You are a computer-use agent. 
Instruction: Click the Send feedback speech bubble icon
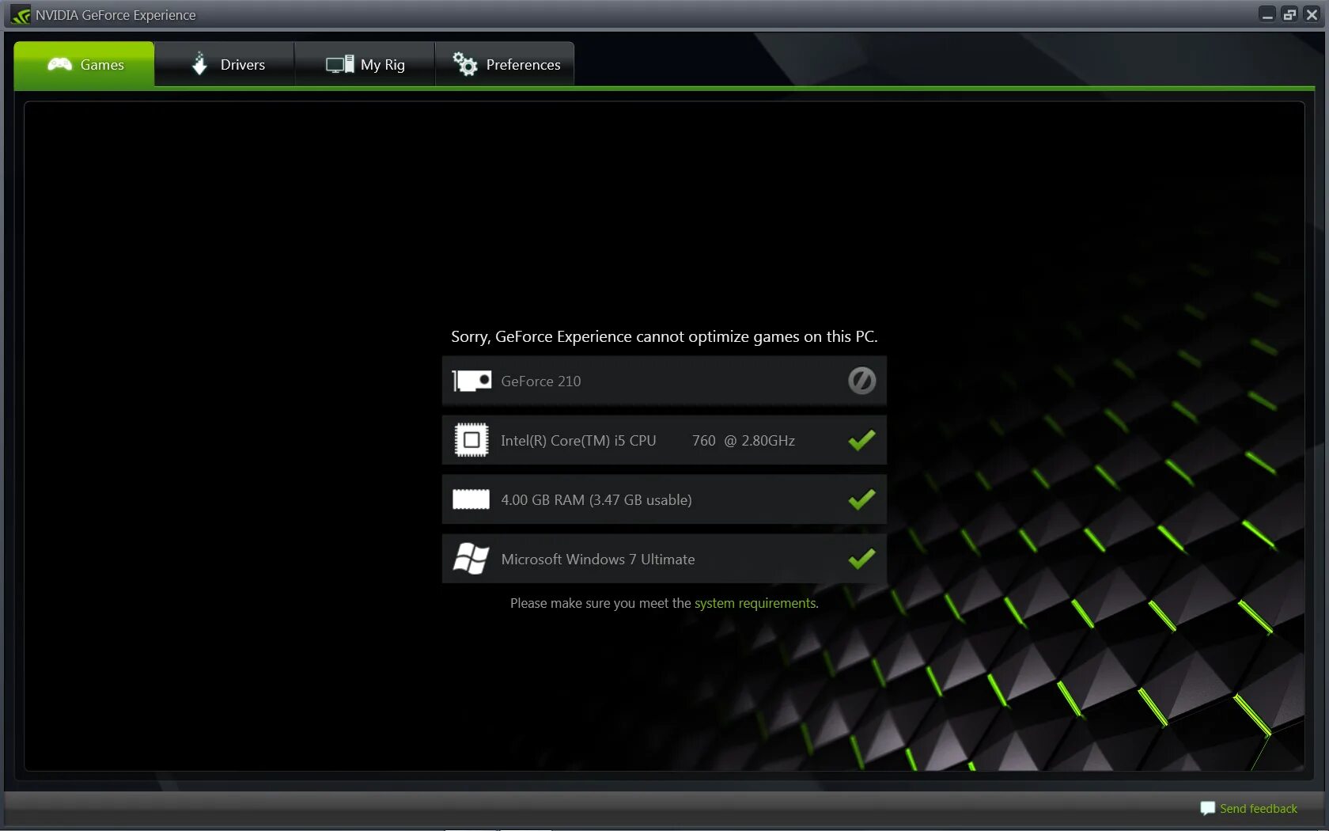[1207, 808]
